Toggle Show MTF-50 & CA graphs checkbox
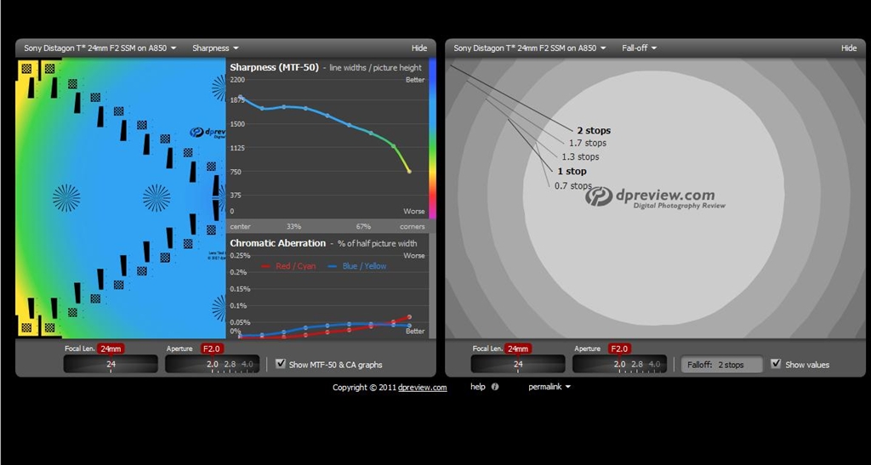This screenshot has width=871, height=465. click(x=281, y=364)
